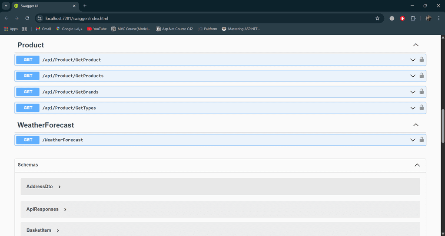Viewport: 445px width, 236px height.
Task: Collapse the WeatherForecast section
Action: [415, 125]
